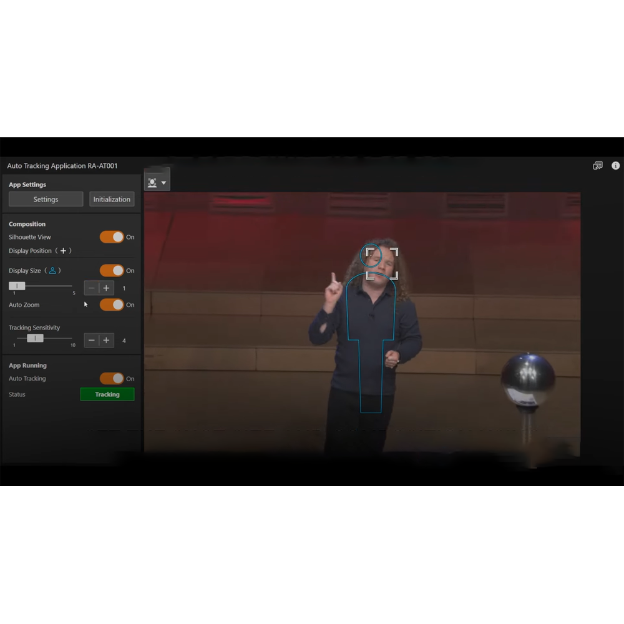The width and height of the screenshot is (624, 624).
Task: Click the Display Size slider handle
Action: [17, 286]
